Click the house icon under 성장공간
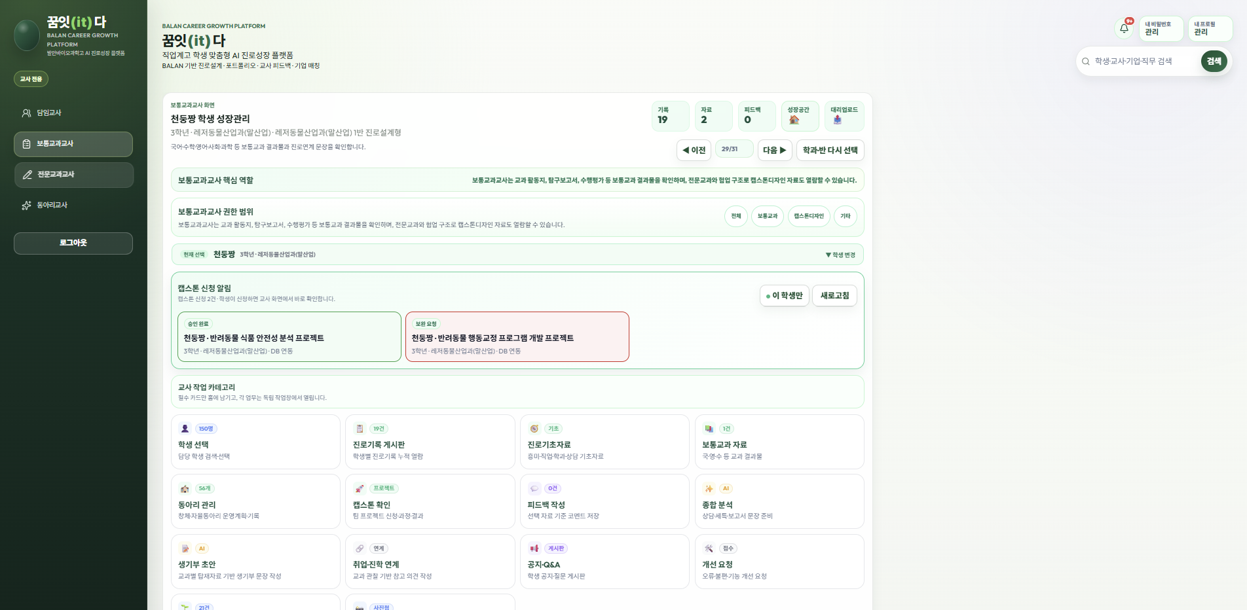The height and width of the screenshot is (610, 1247). 794,120
